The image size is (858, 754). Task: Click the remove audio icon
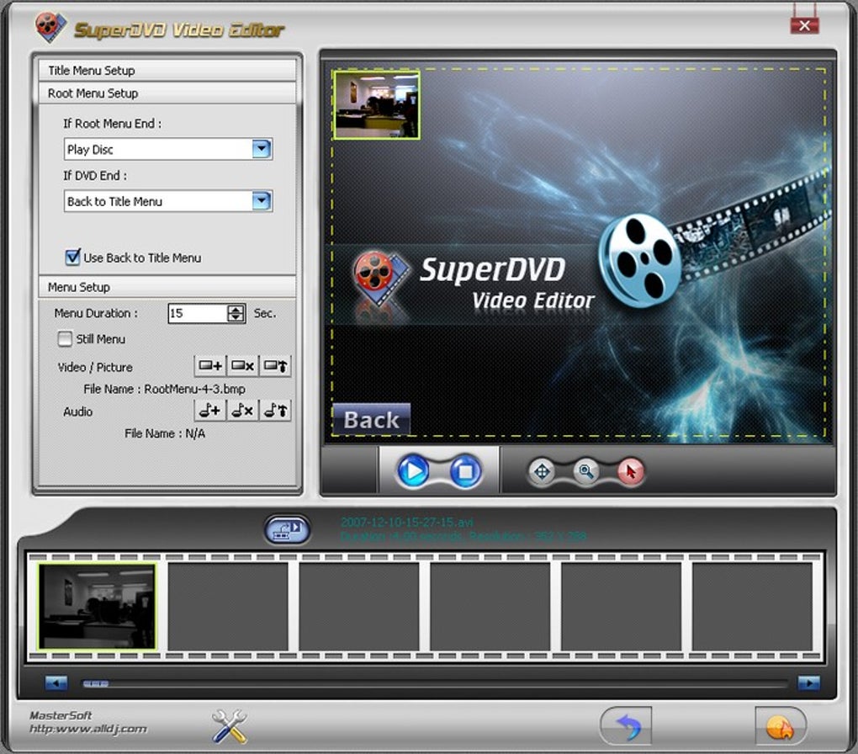coord(242,410)
